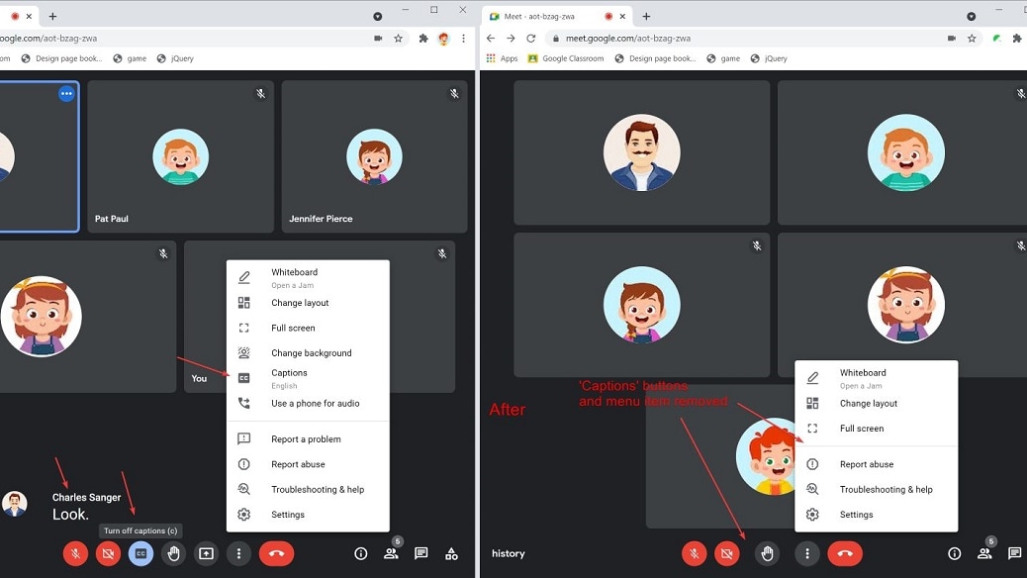Screen dimensions: 1027x578
Task: Bookmark the page with the star icon
Action: 399,38
